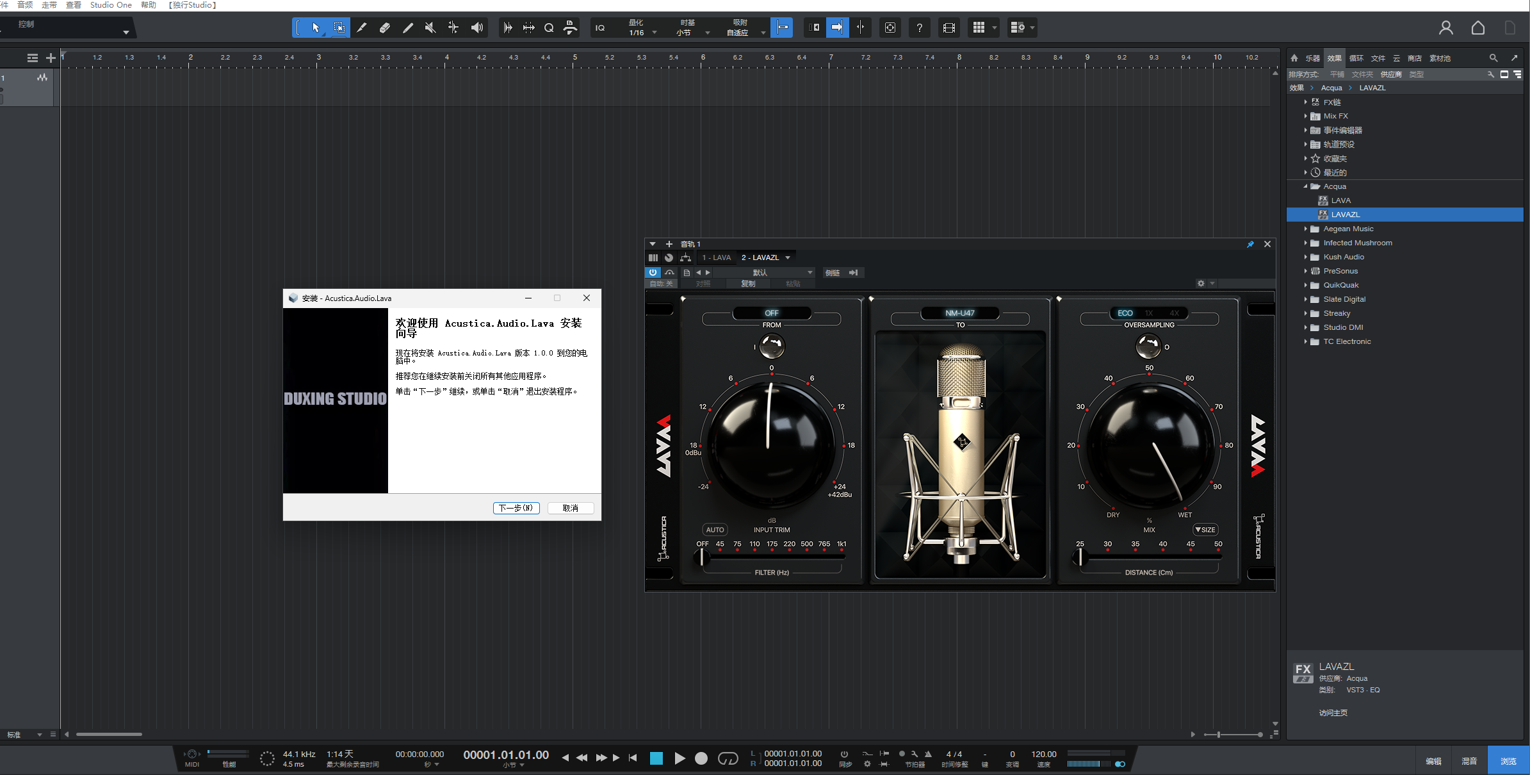The height and width of the screenshot is (775, 1530).
Task: Select the listen speaker tool
Action: click(477, 28)
